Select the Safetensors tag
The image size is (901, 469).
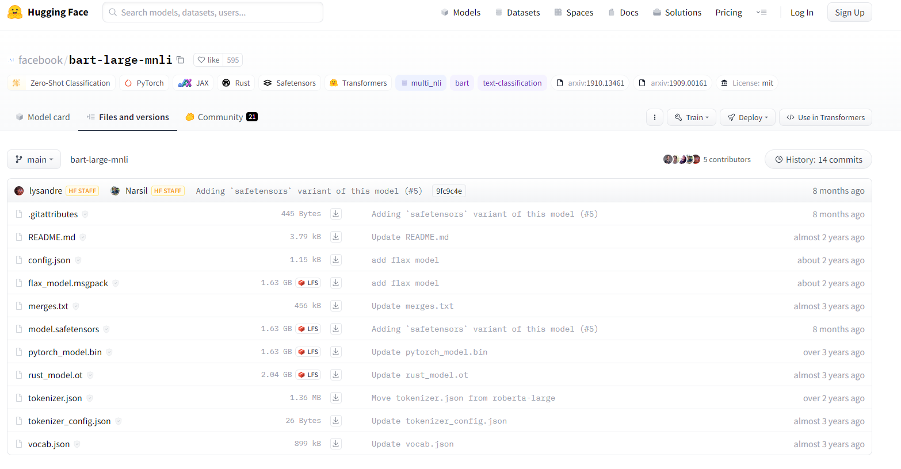[x=290, y=83]
